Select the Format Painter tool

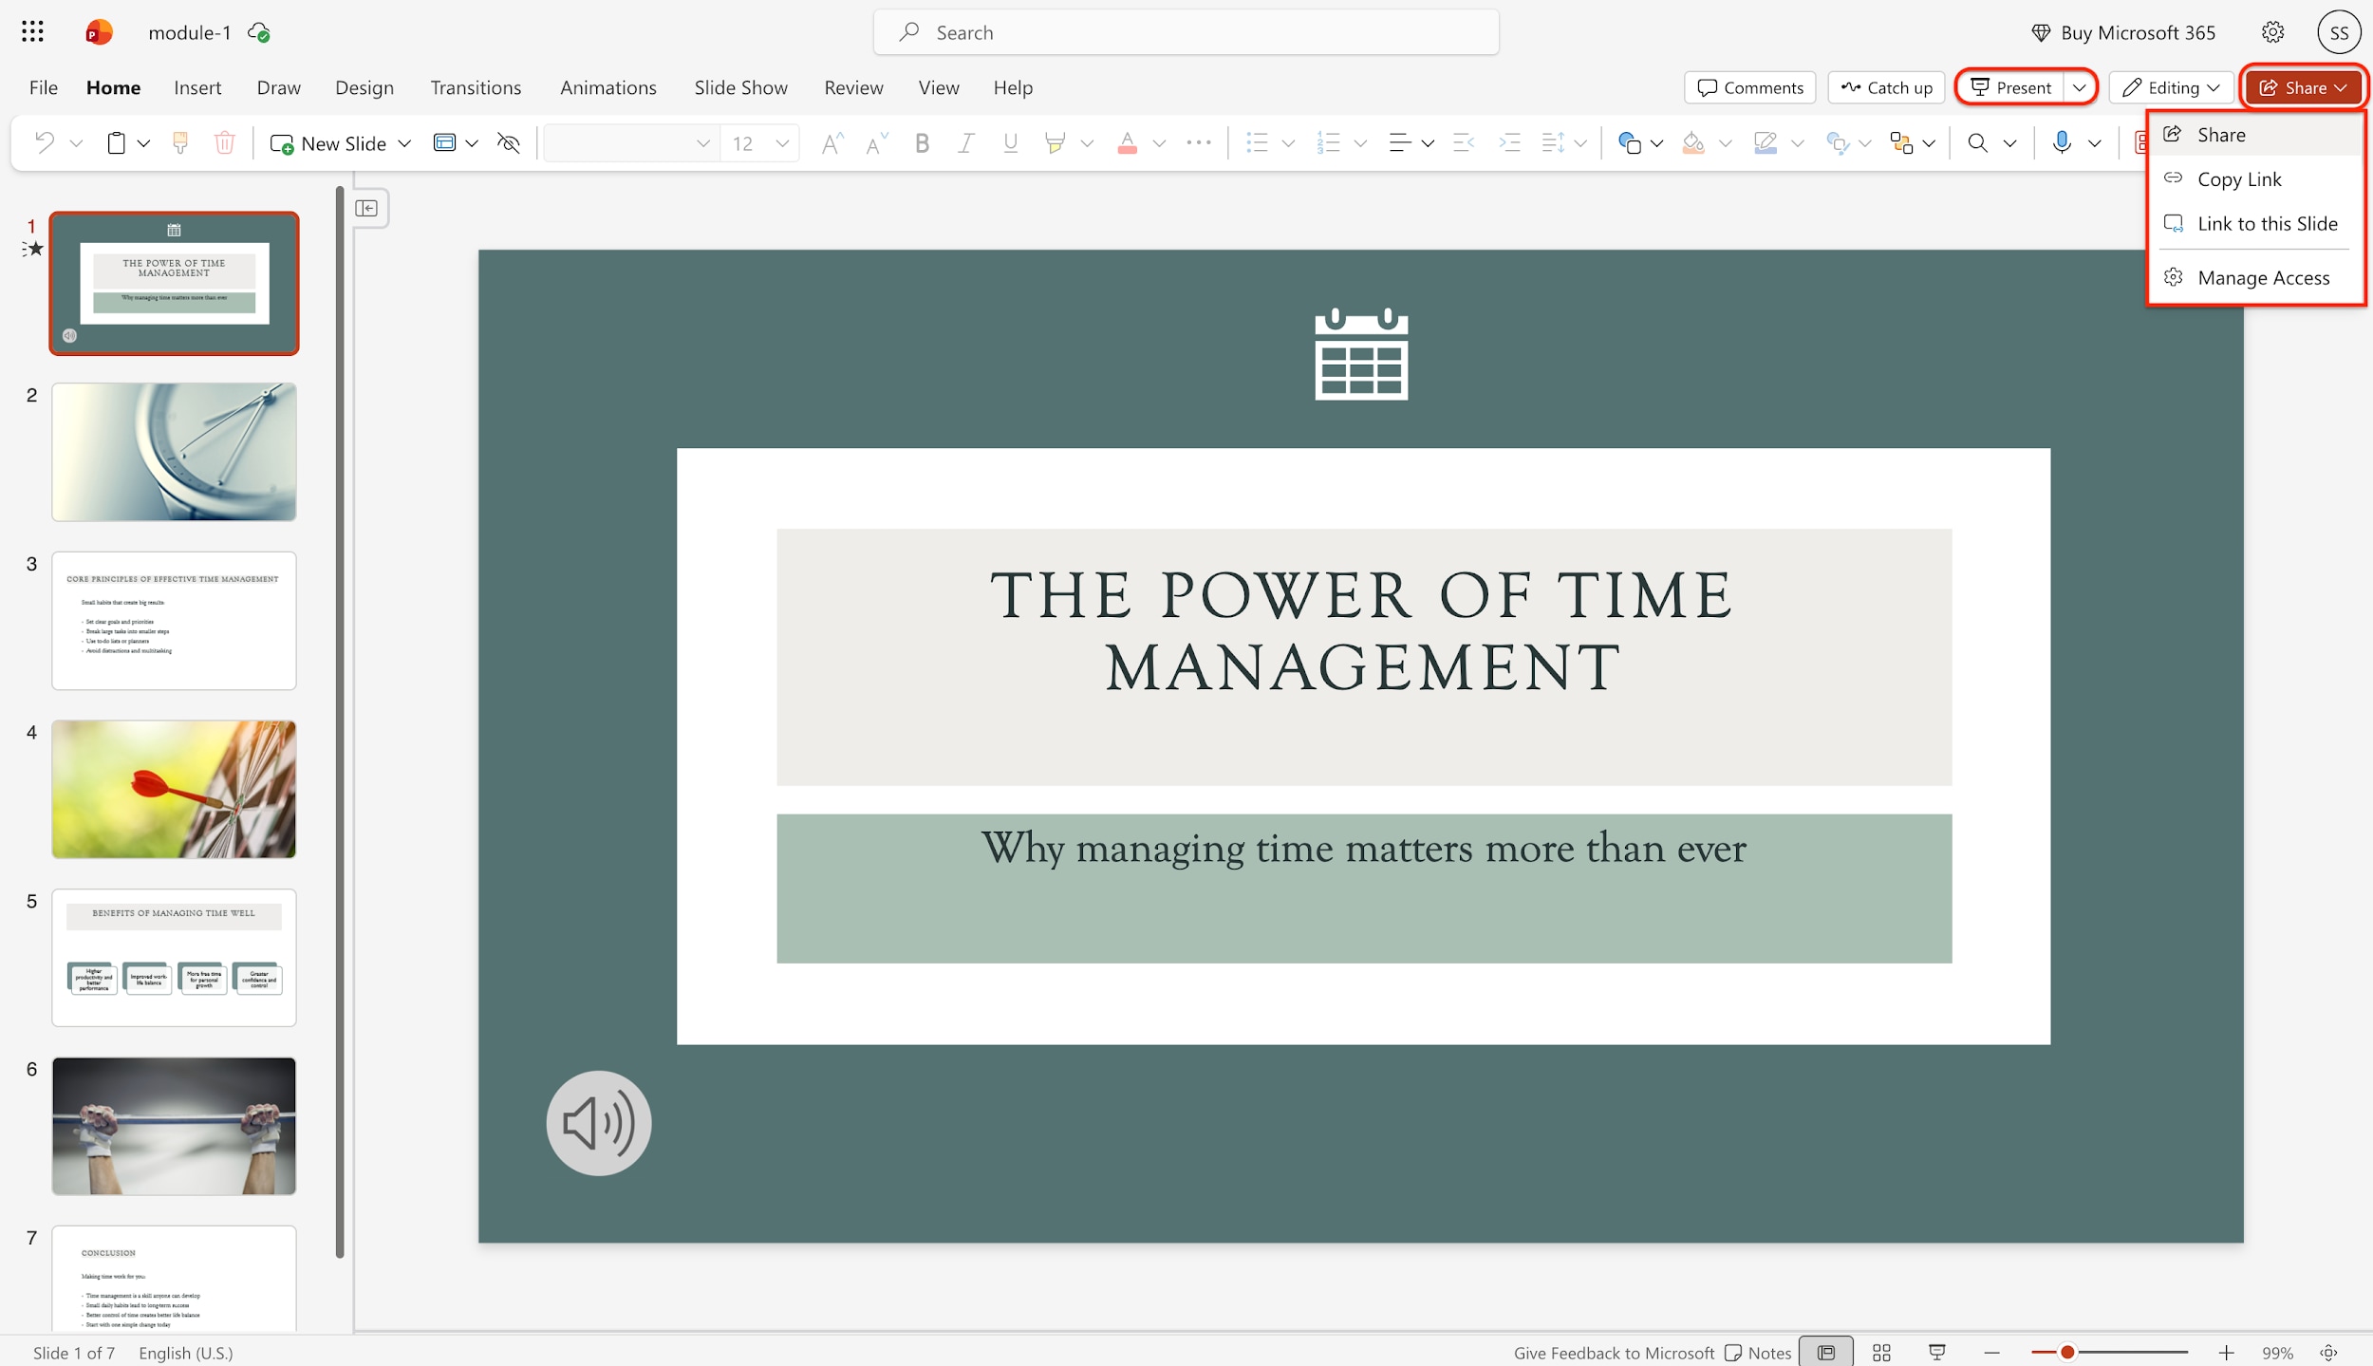[x=180, y=142]
